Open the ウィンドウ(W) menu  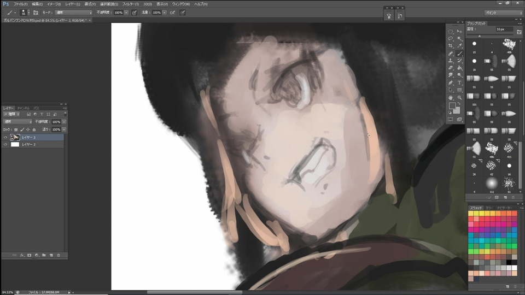point(181,4)
